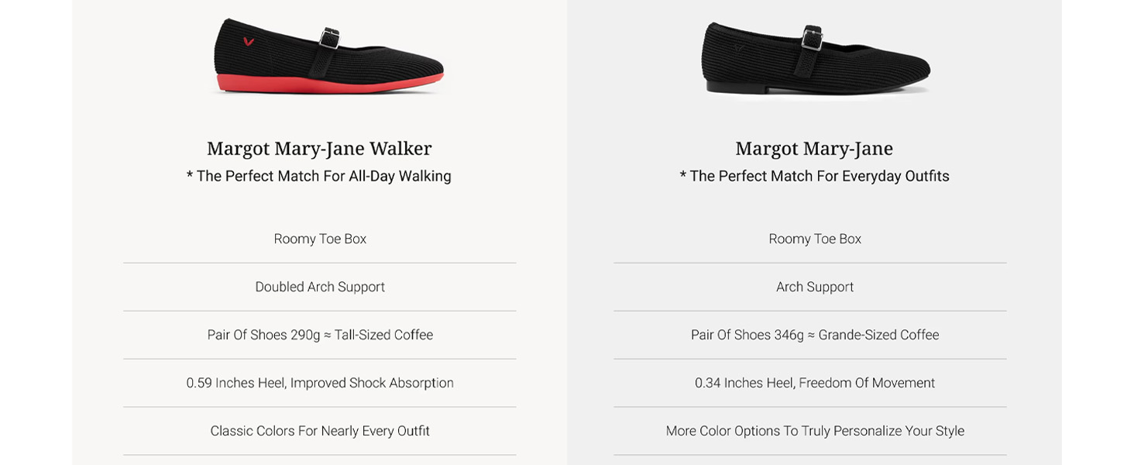Select the 290g Tall-Sized Coffee row
Image resolution: width=1134 pixels, height=465 pixels.
(320, 335)
